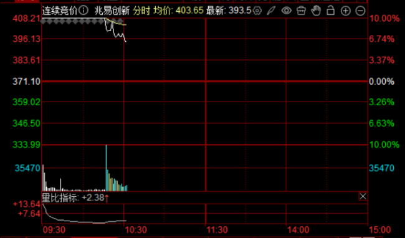Screen dimensions: 405x238
Task: Click the 连续竞价 info circle icon
Action: [x=83, y=11]
